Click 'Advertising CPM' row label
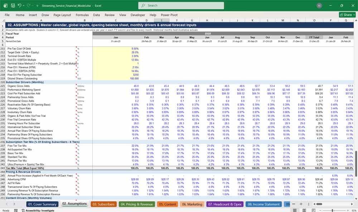The width and height of the screenshot is (358, 212). 17,179
